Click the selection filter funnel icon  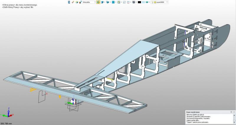pos(80,2)
